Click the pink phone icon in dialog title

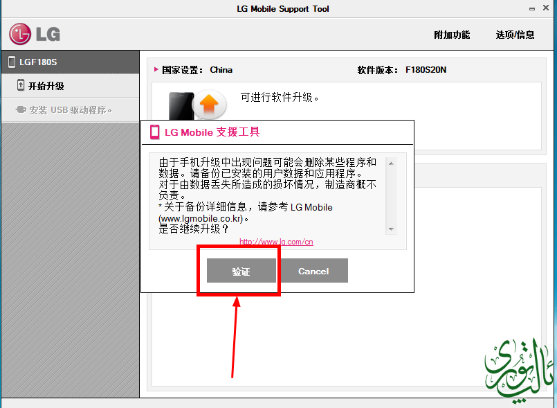[154, 132]
